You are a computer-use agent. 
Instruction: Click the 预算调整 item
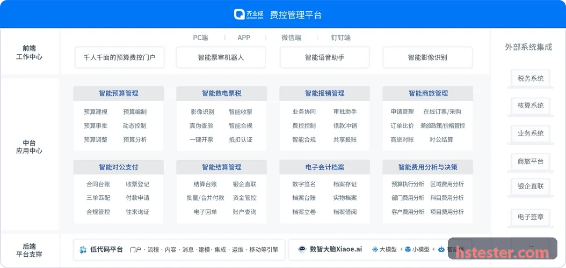tap(95, 139)
